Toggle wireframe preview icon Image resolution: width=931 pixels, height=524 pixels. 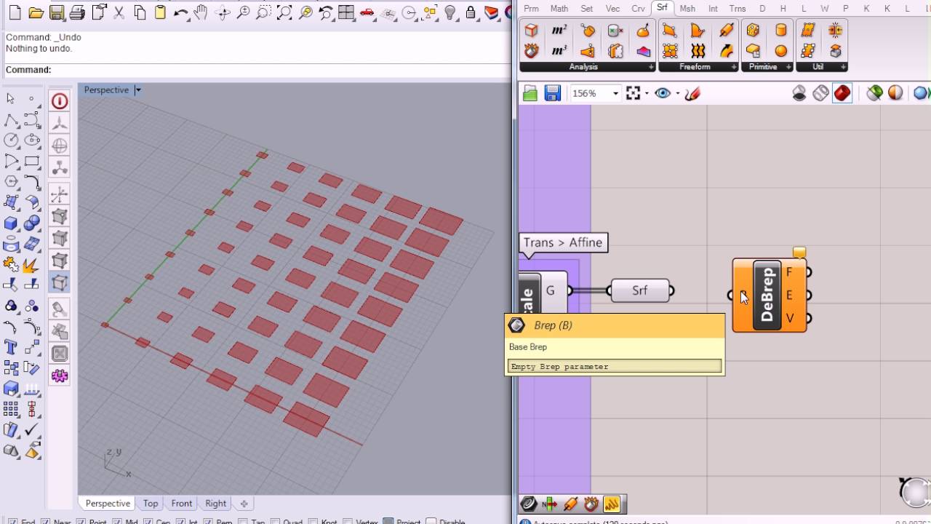[820, 93]
